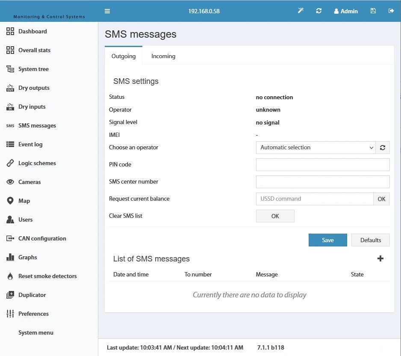Open the Choose an operator dropdown
Viewport: 401px width, 356px height.
(315, 148)
